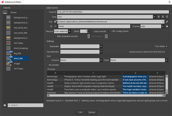The image size is (172, 116).
Task: Click the "iPhone X: 10 key moments" cell
Action: pos(93,80)
